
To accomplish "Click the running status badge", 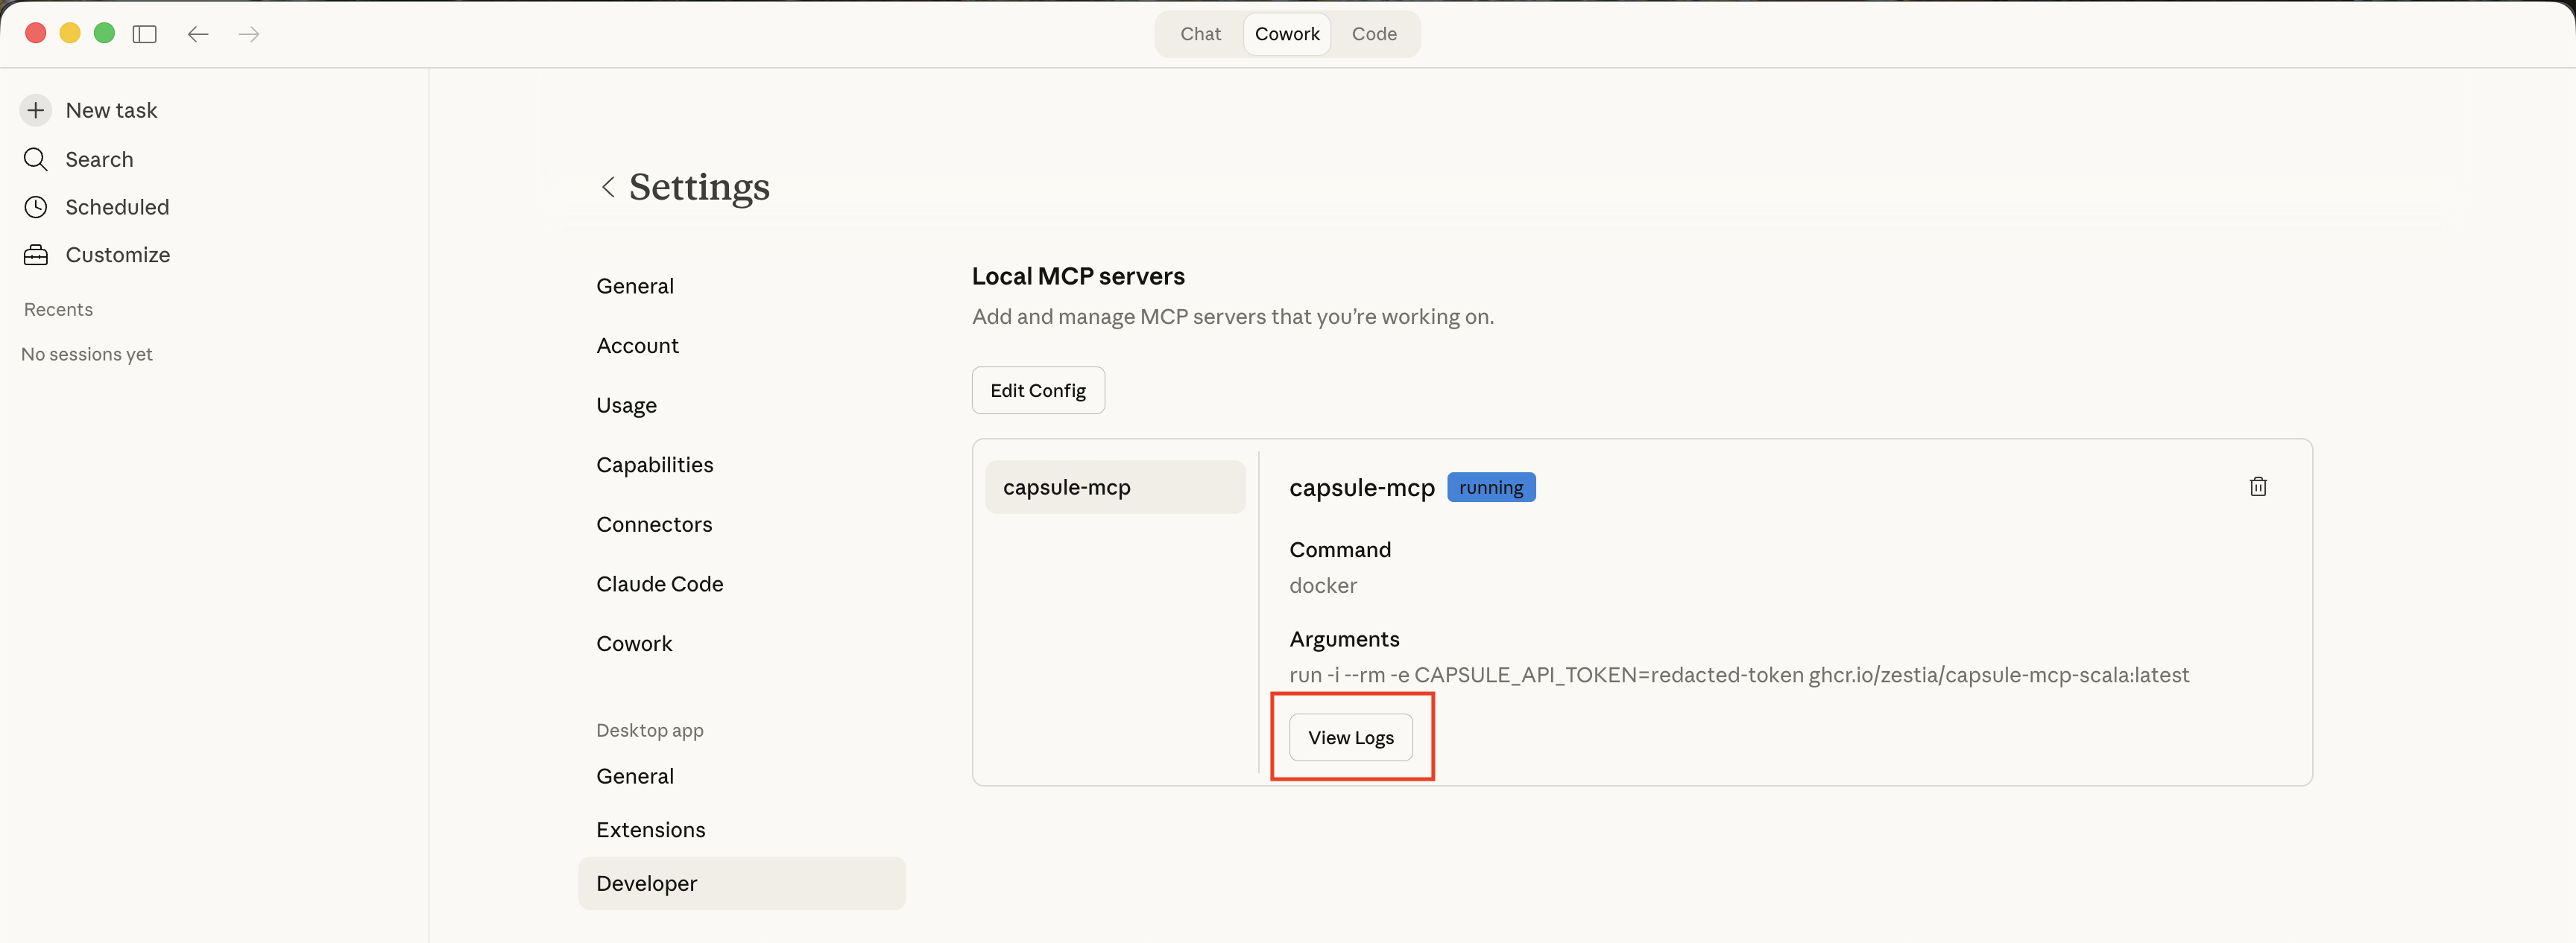I will [x=1490, y=487].
